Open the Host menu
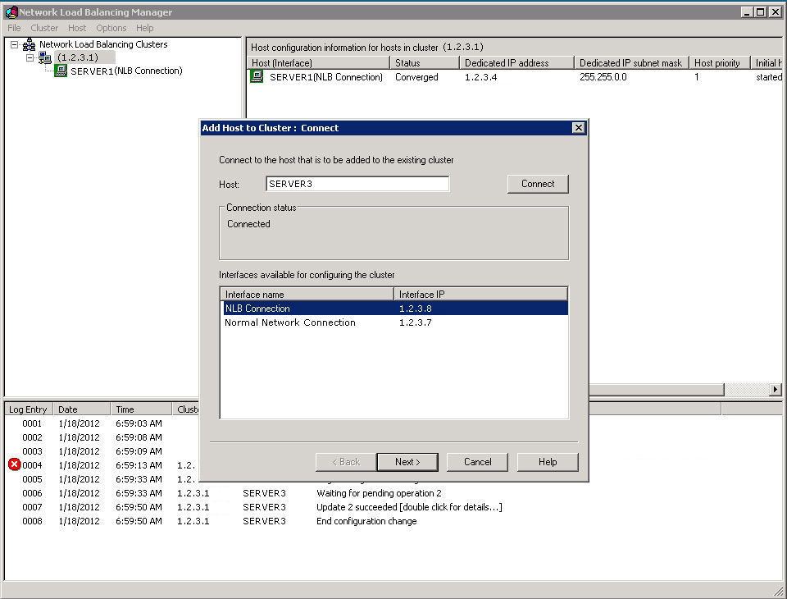Viewport: 787px width, 599px height. click(77, 28)
